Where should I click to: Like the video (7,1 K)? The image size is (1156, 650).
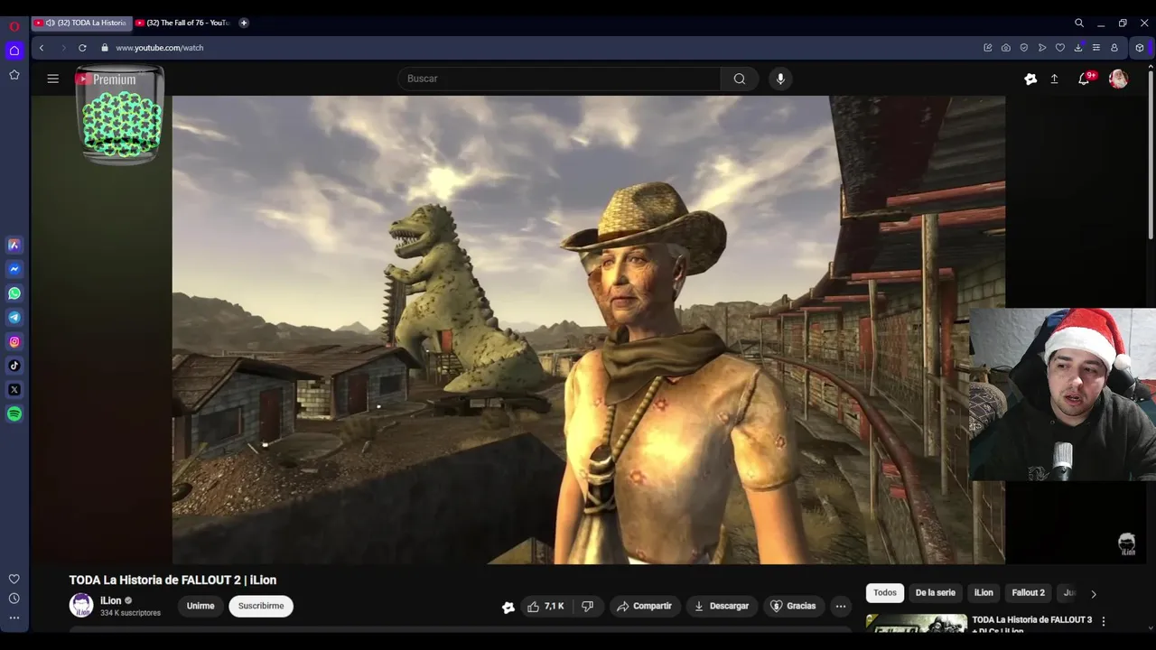(x=545, y=606)
